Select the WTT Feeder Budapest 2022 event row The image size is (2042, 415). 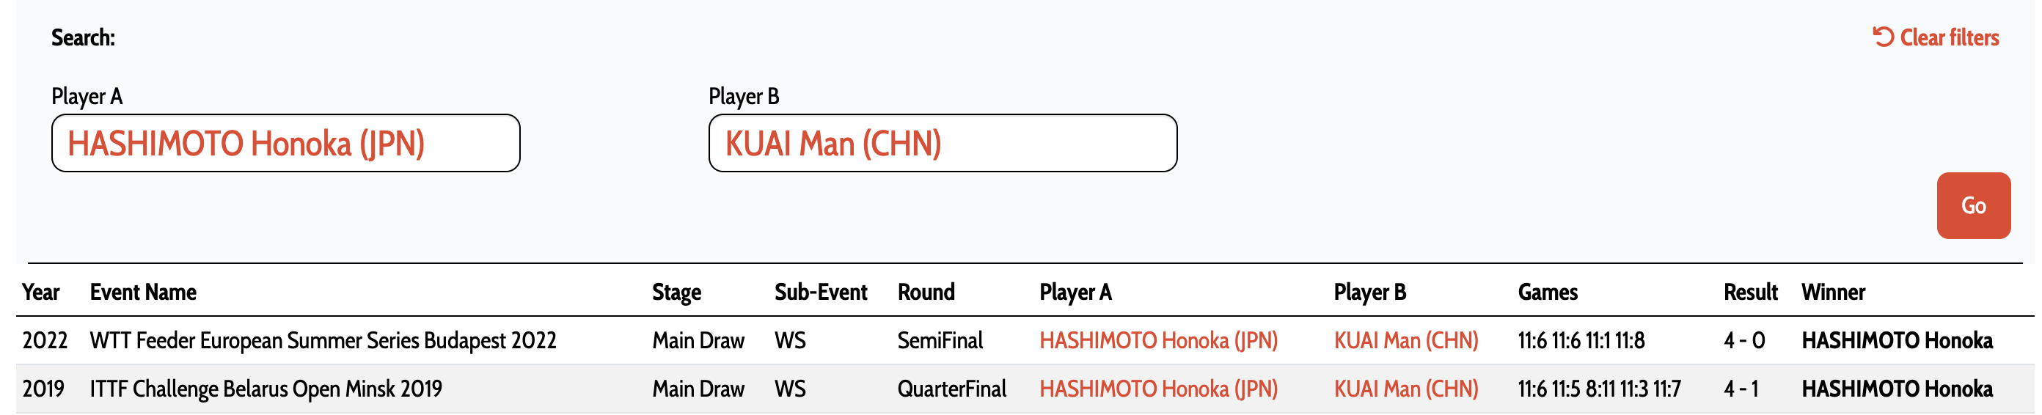click(1024, 340)
